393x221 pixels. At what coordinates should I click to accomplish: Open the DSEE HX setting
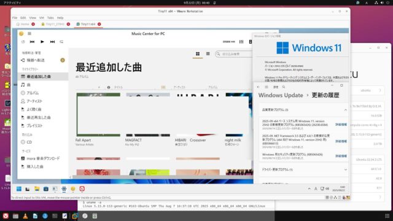pos(229,42)
